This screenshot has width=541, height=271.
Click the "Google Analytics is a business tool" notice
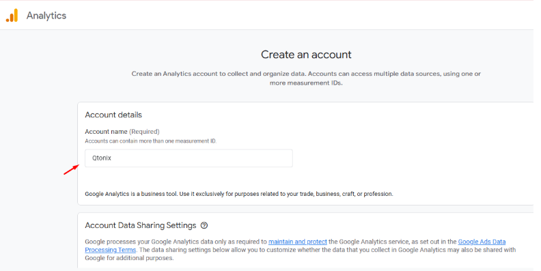[x=239, y=194]
